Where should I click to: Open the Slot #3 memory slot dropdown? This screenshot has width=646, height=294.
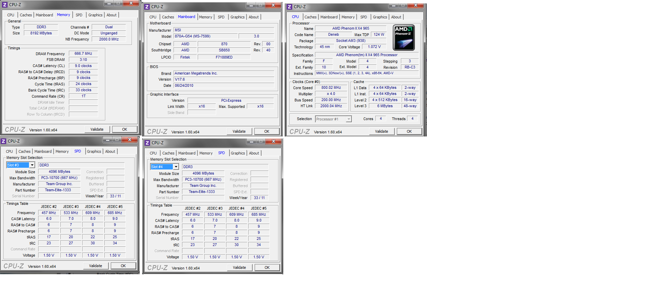pyautogui.click(x=32, y=165)
